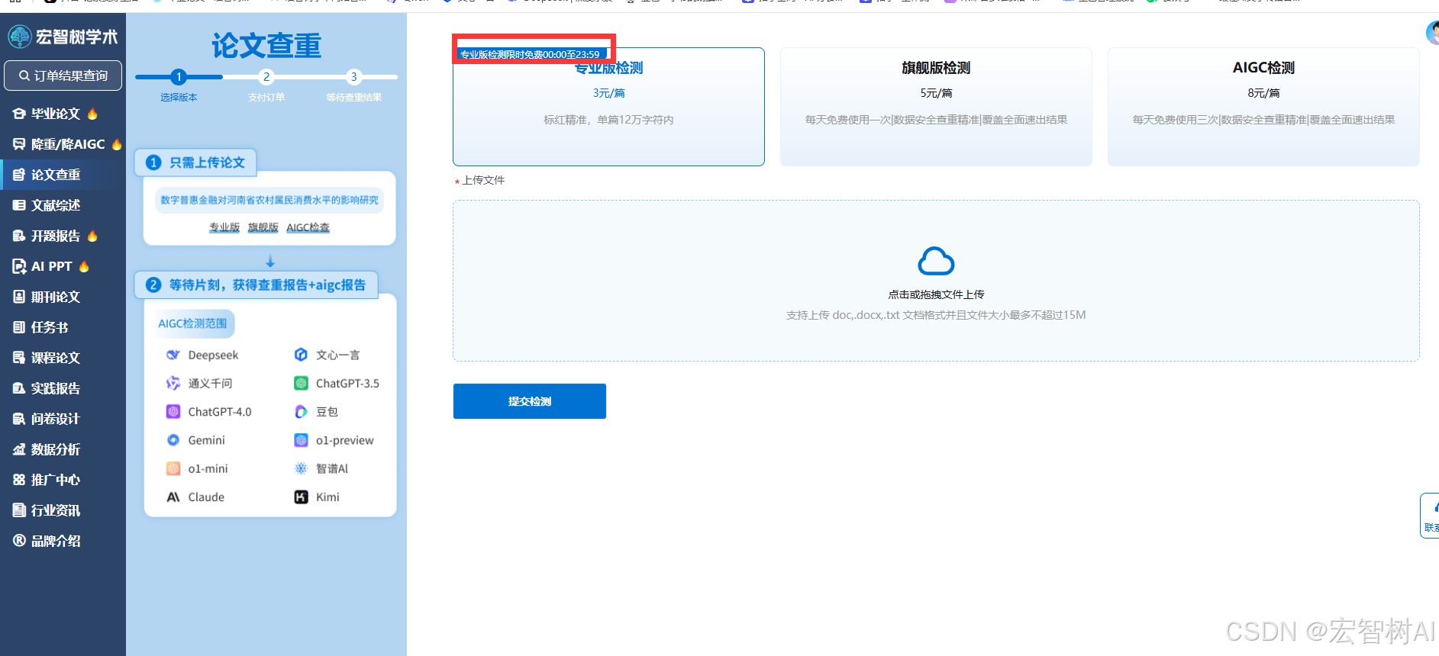
Task: Click the Kimi icon
Action: point(301,497)
